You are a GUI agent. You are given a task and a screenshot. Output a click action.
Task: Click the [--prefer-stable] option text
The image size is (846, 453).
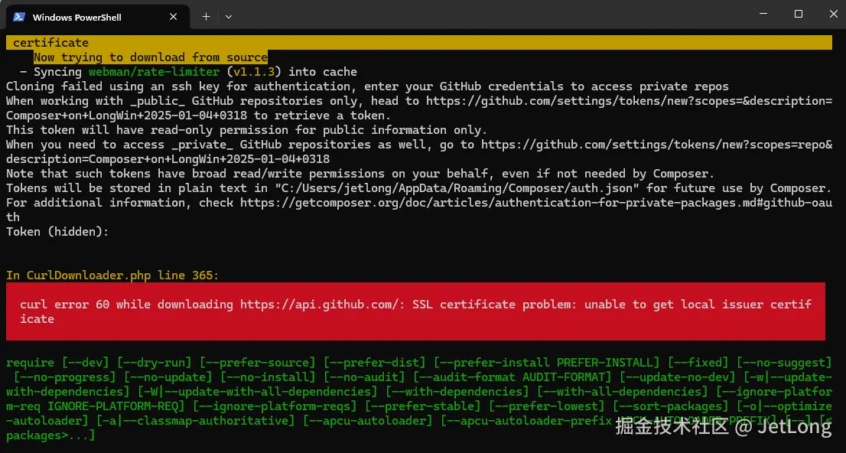tap(422, 406)
